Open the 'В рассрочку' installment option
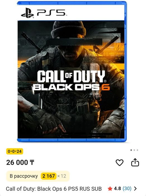Screen dimensions: 146x196 click(x=38, y=176)
